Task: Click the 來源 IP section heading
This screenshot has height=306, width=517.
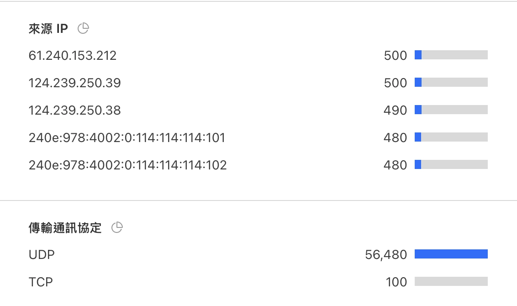Action: (x=48, y=29)
